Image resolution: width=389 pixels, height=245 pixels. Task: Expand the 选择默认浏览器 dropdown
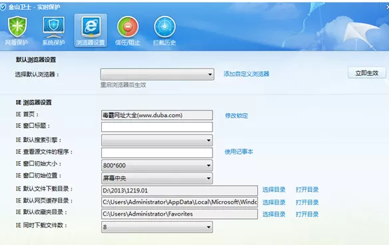(x=157, y=74)
